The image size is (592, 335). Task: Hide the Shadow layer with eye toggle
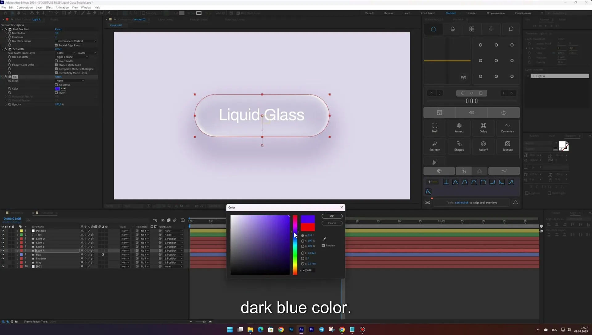3,259
